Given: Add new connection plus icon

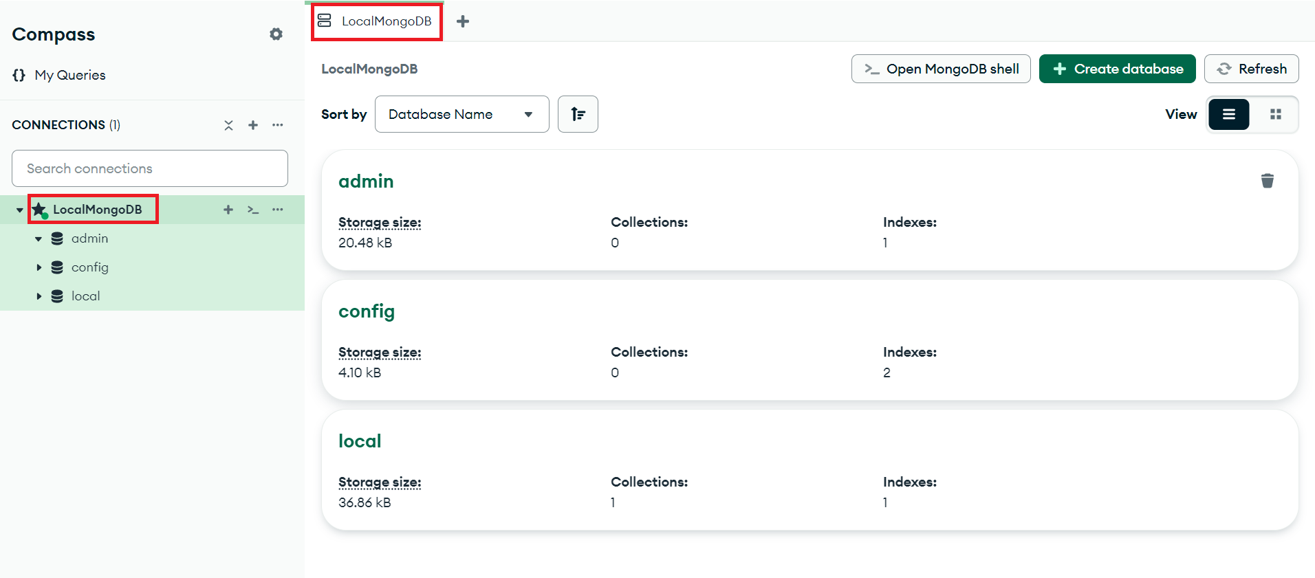Looking at the screenshot, I should (253, 125).
